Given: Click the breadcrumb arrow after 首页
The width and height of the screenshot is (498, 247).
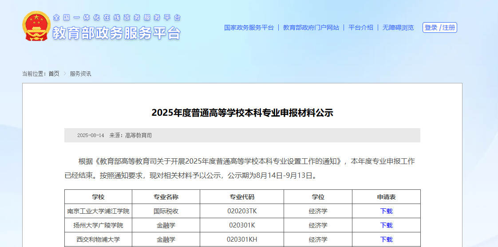Looking at the screenshot, I should 65,74.
